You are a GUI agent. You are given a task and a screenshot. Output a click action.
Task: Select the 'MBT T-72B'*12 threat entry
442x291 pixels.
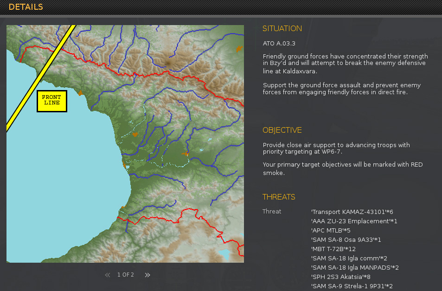click(x=333, y=249)
